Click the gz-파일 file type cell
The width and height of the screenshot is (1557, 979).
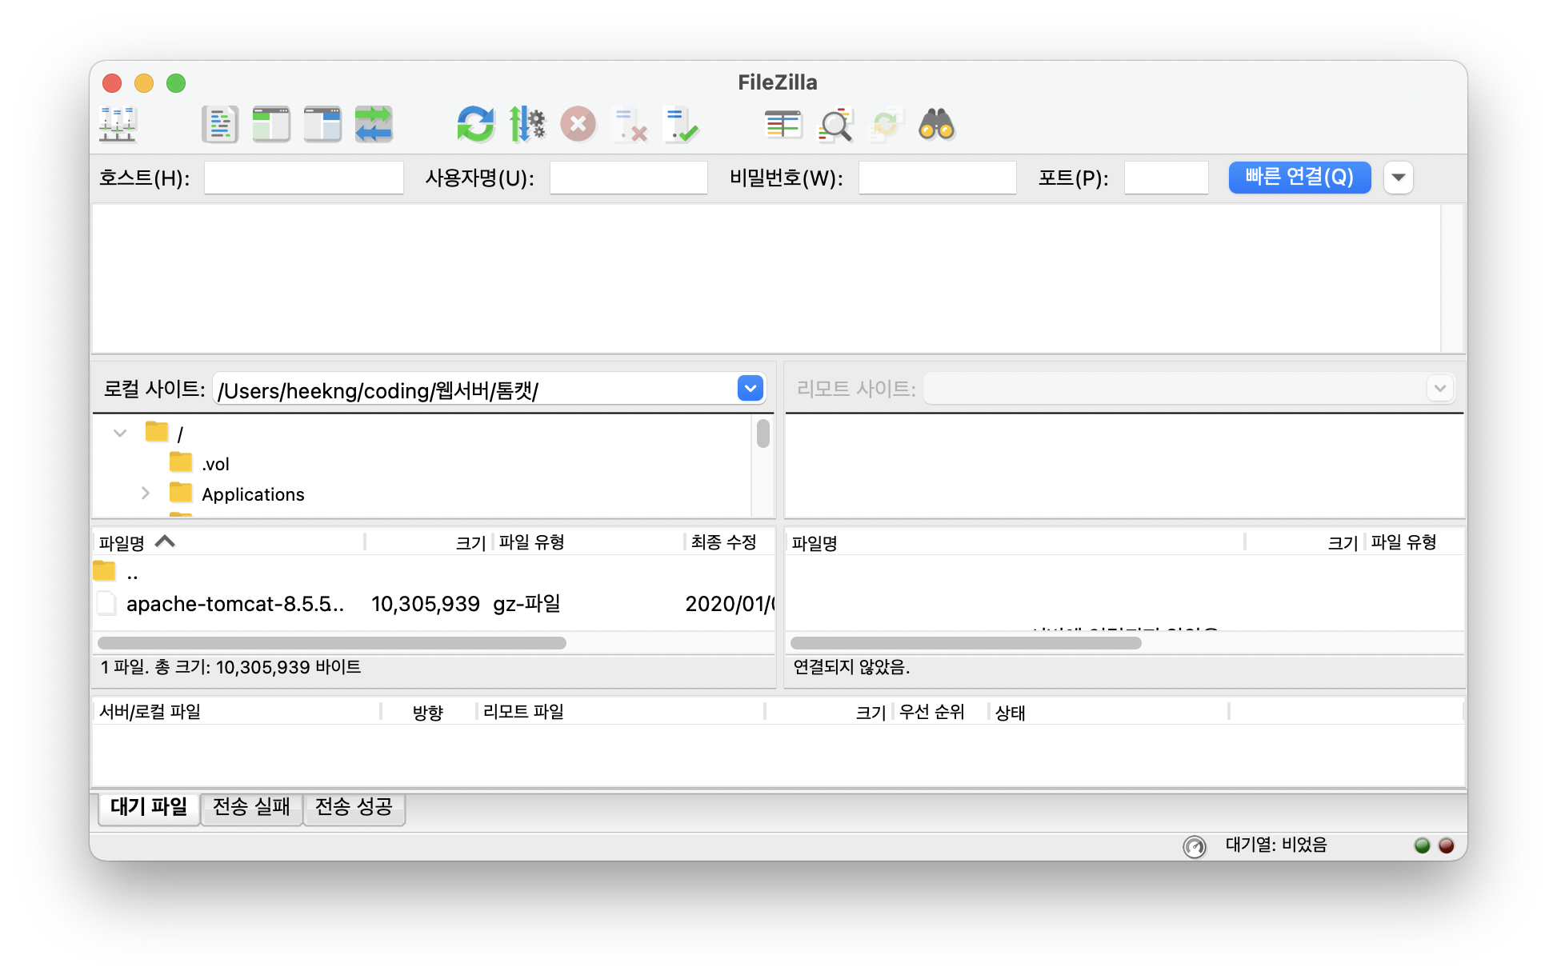tap(527, 604)
